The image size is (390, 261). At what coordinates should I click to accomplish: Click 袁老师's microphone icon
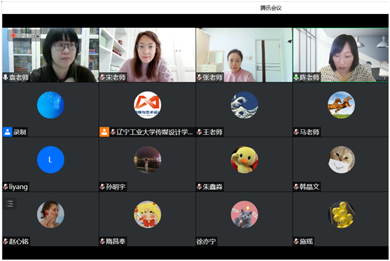click(x=6, y=77)
